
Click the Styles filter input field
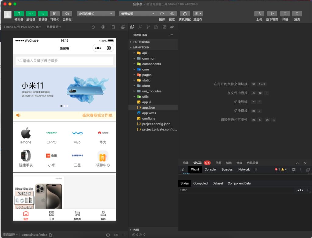tap(236, 190)
